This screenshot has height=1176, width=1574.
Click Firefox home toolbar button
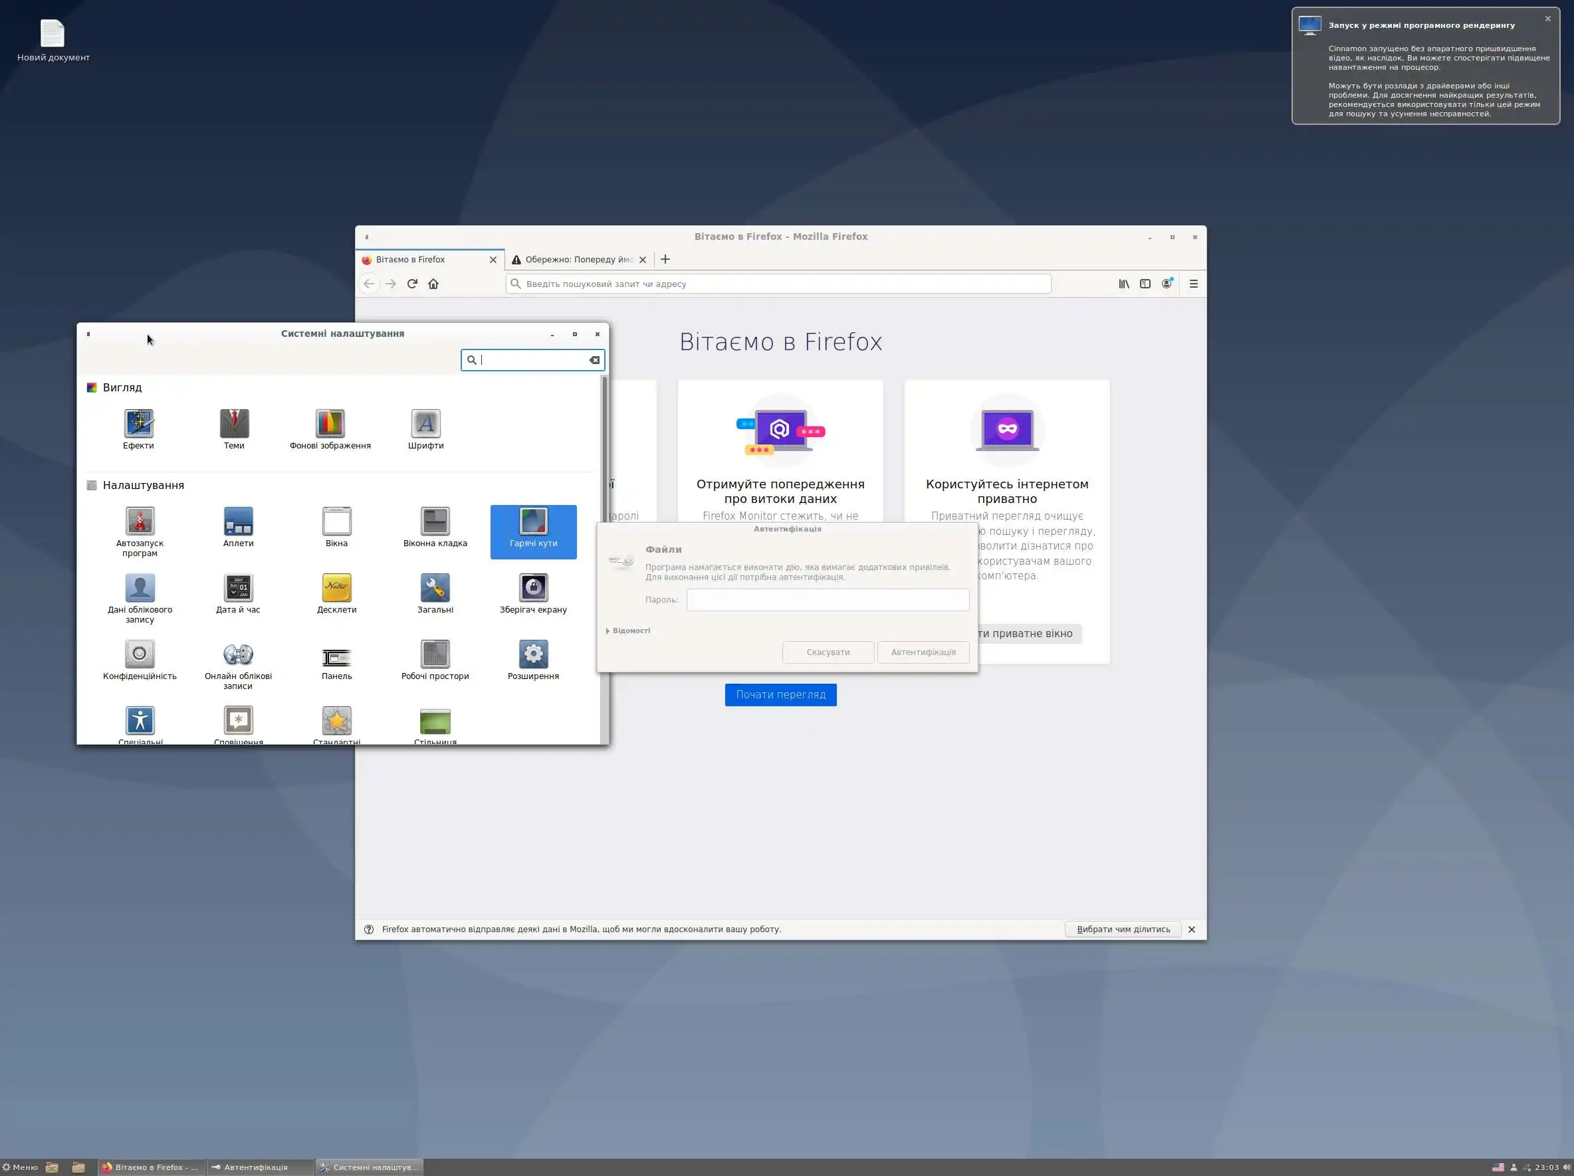433,284
